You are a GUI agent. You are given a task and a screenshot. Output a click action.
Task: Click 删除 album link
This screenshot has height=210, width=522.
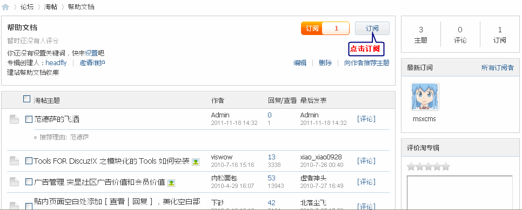click(x=325, y=62)
